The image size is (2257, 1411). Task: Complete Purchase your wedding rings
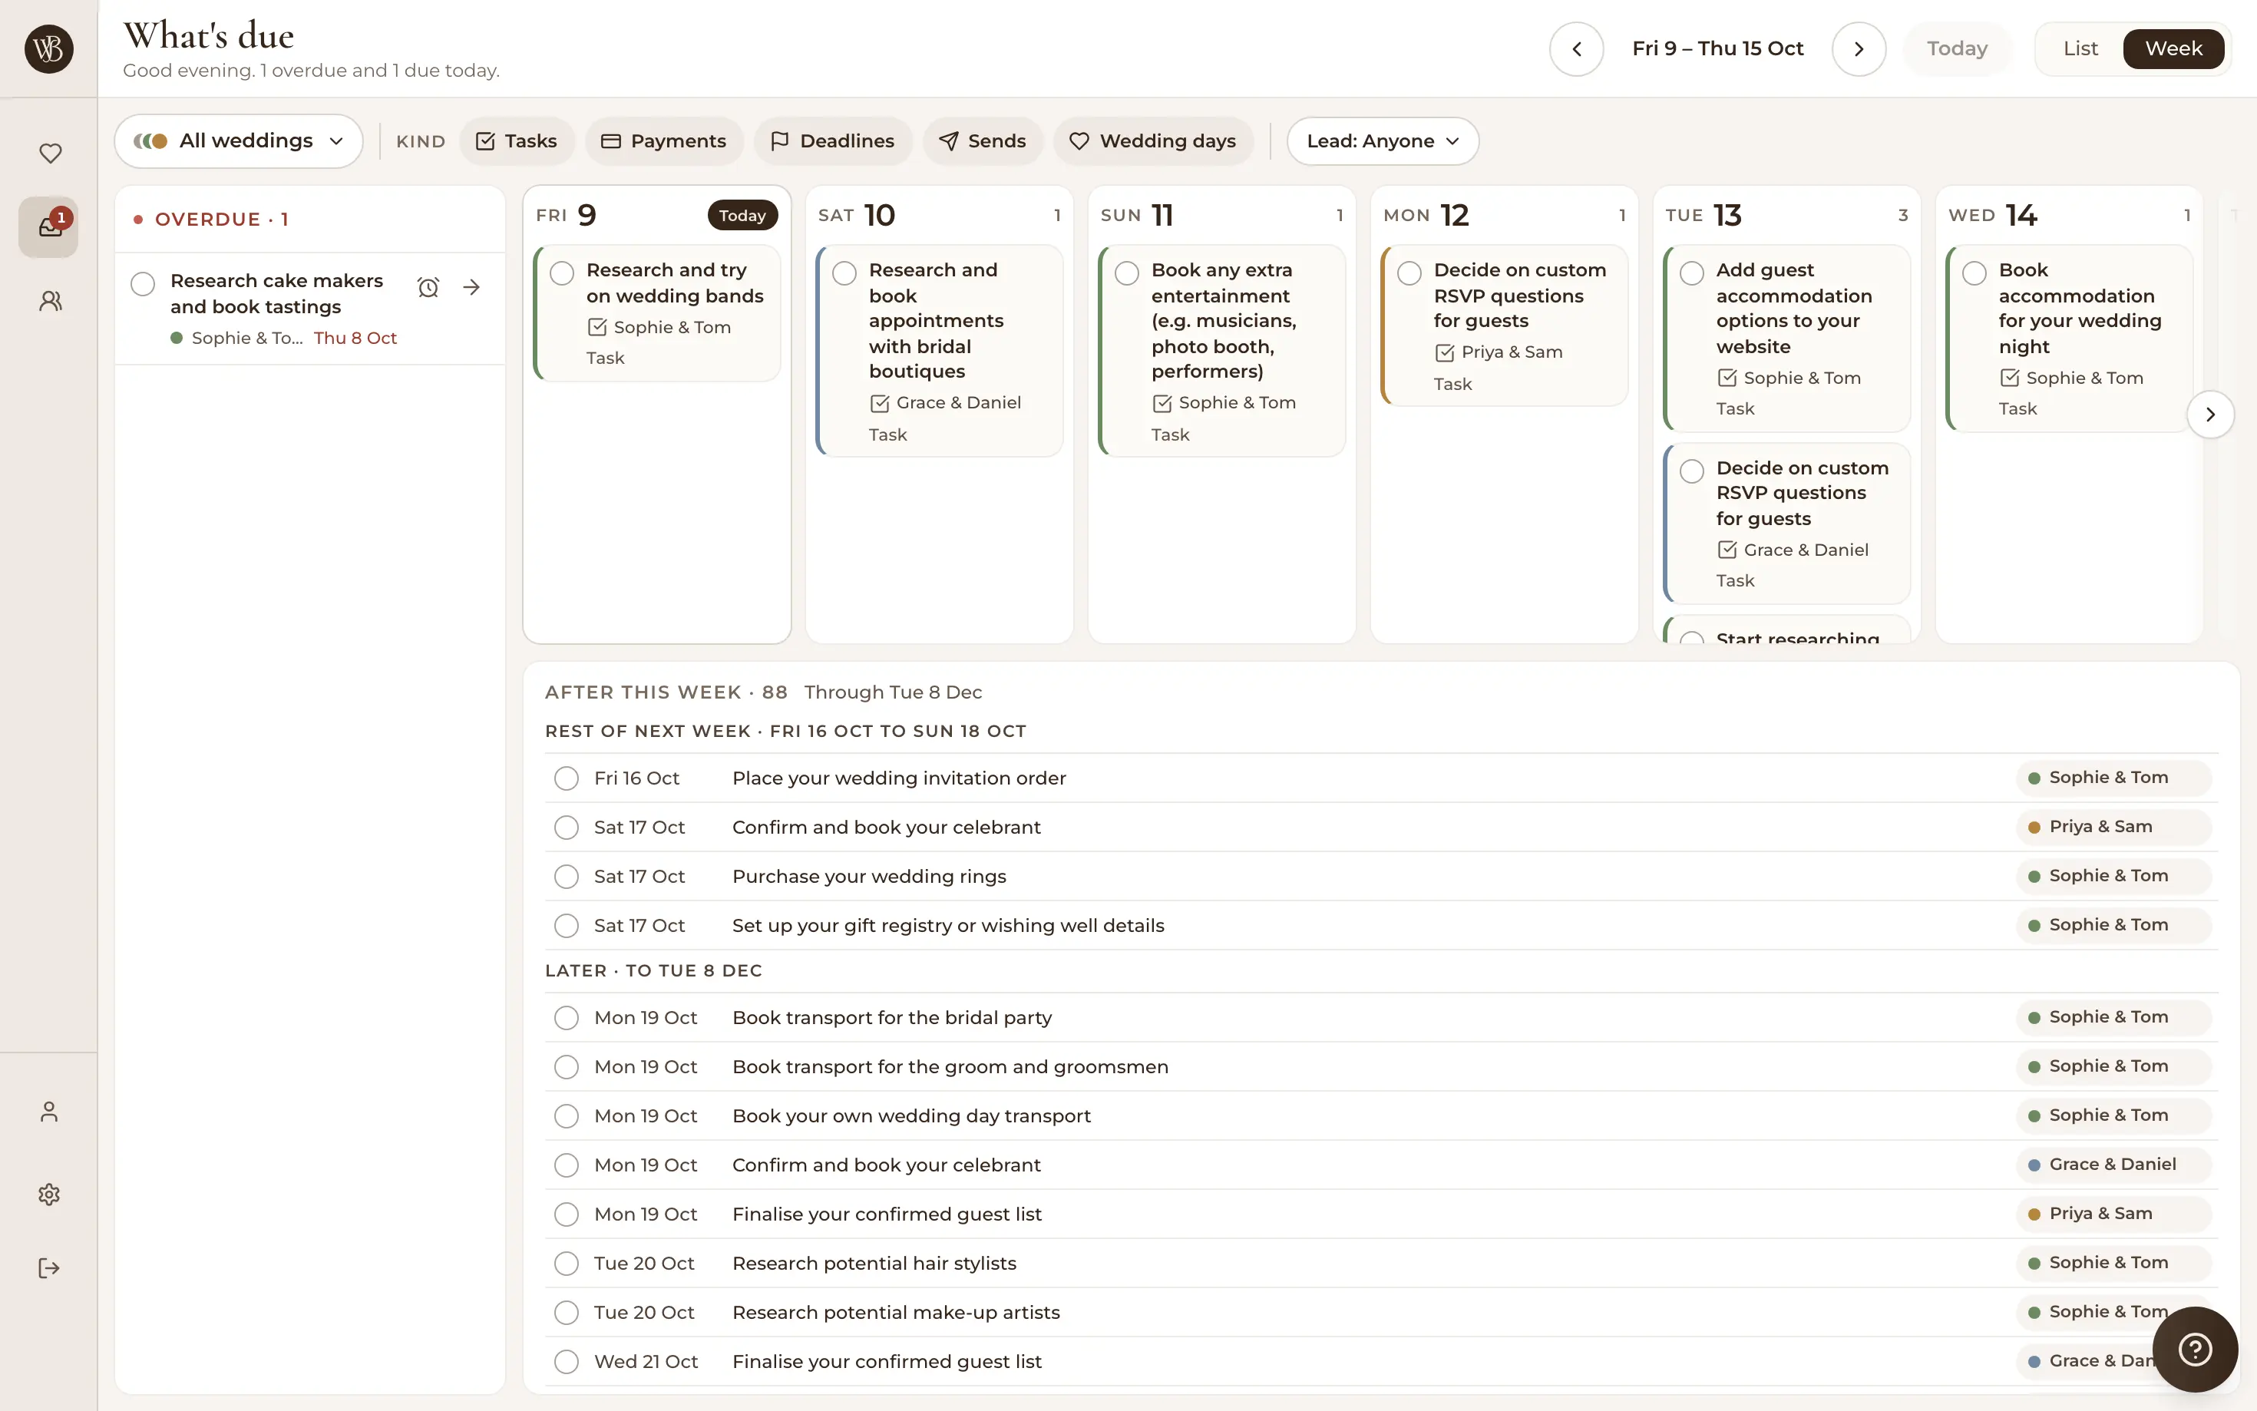(x=567, y=876)
